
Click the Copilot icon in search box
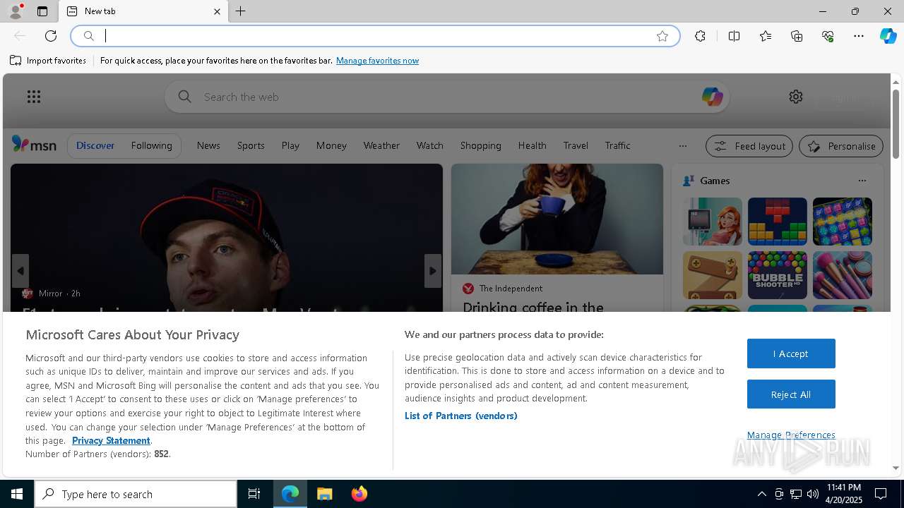[712, 97]
